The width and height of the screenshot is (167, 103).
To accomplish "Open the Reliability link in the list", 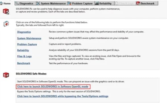I will pos(23,50).
